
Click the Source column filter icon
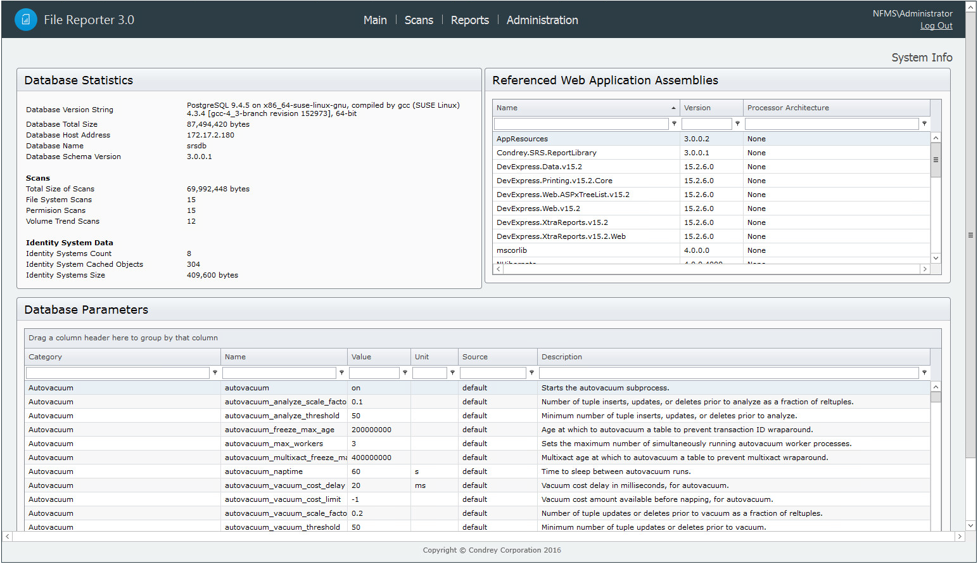click(x=531, y=373)
